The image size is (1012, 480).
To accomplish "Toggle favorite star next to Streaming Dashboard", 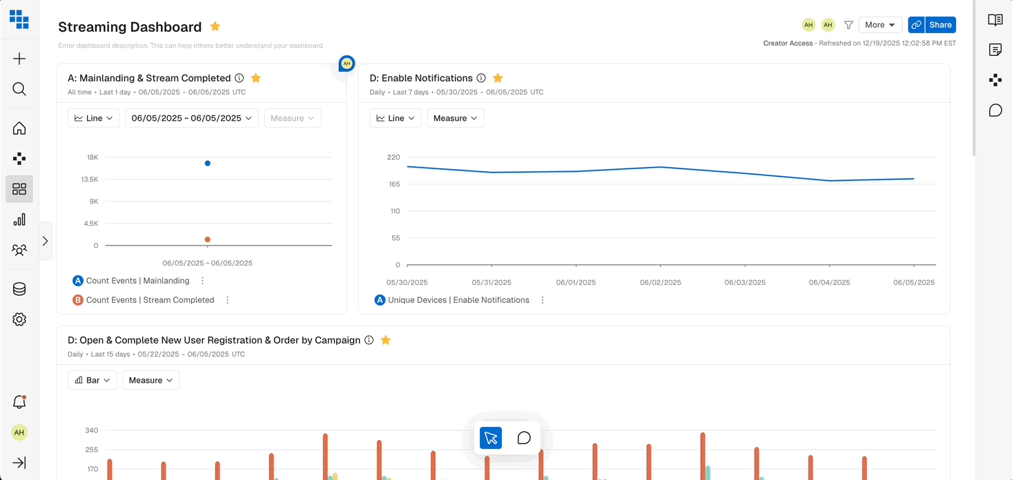I will [215, 26].
